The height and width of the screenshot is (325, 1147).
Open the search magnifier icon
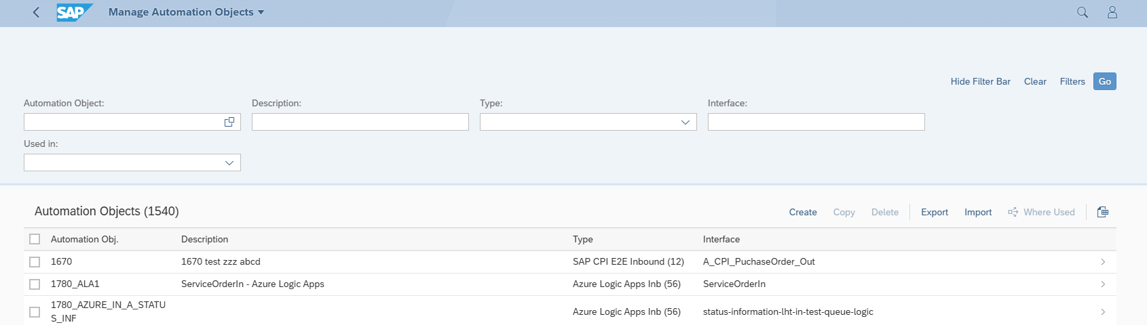[x=1083, y=12]
